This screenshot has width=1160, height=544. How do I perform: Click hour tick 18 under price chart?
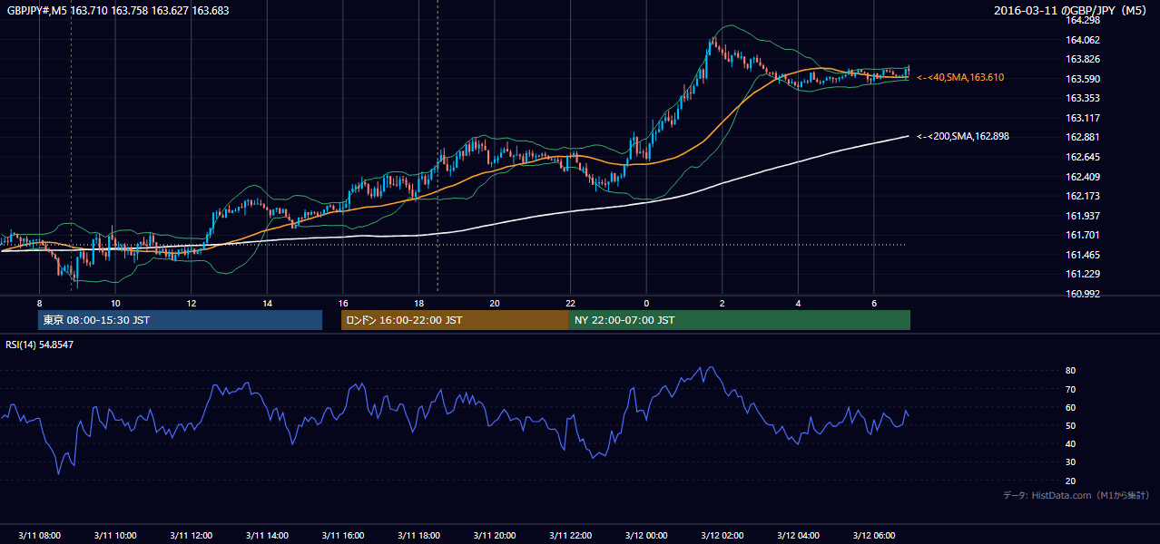tap(418, 303)
